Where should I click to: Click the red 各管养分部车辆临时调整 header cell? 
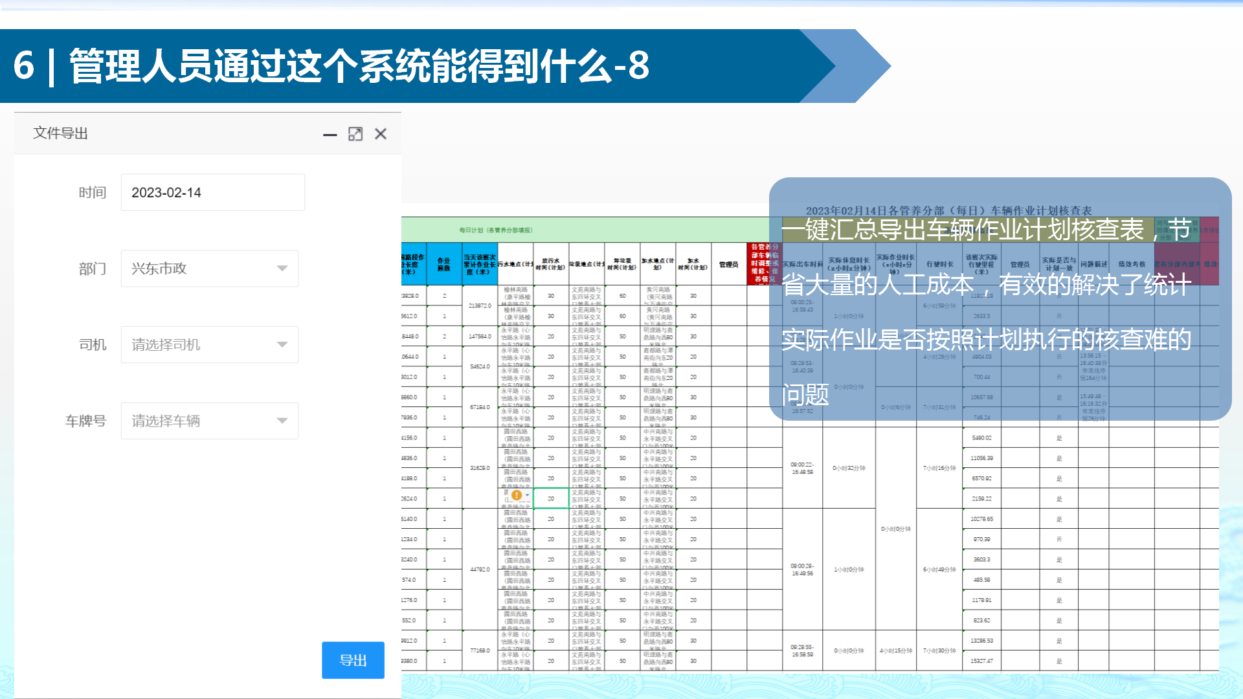point(765,264)
